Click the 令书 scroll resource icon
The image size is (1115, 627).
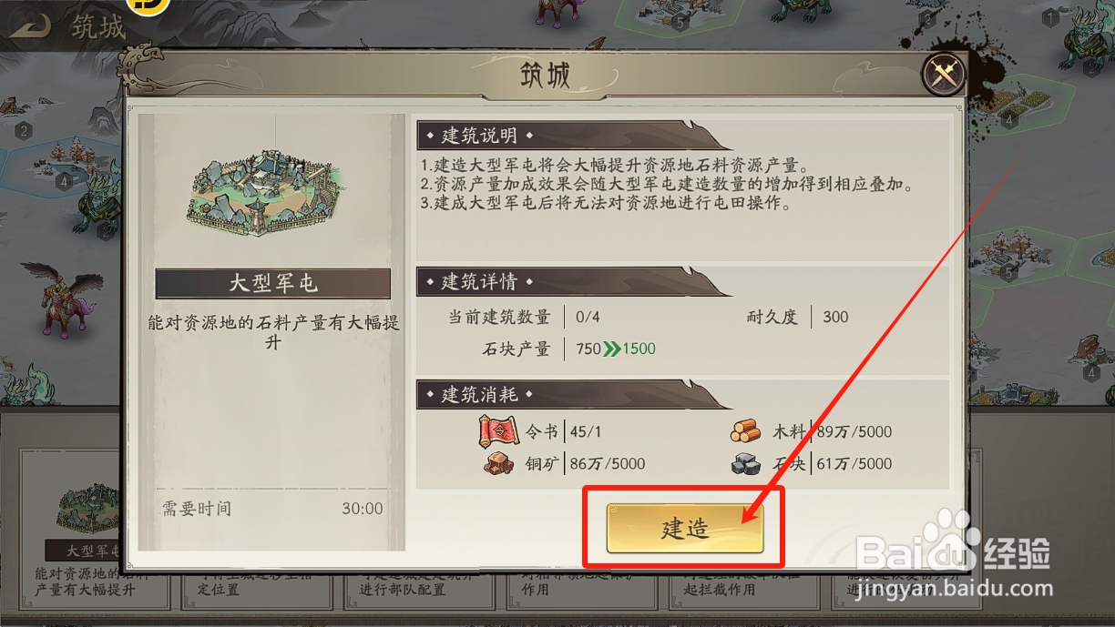pyautogui.click(x=498, y=430)
